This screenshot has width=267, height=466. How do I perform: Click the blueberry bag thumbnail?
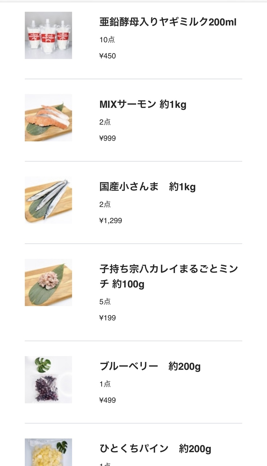click(48, 379)
